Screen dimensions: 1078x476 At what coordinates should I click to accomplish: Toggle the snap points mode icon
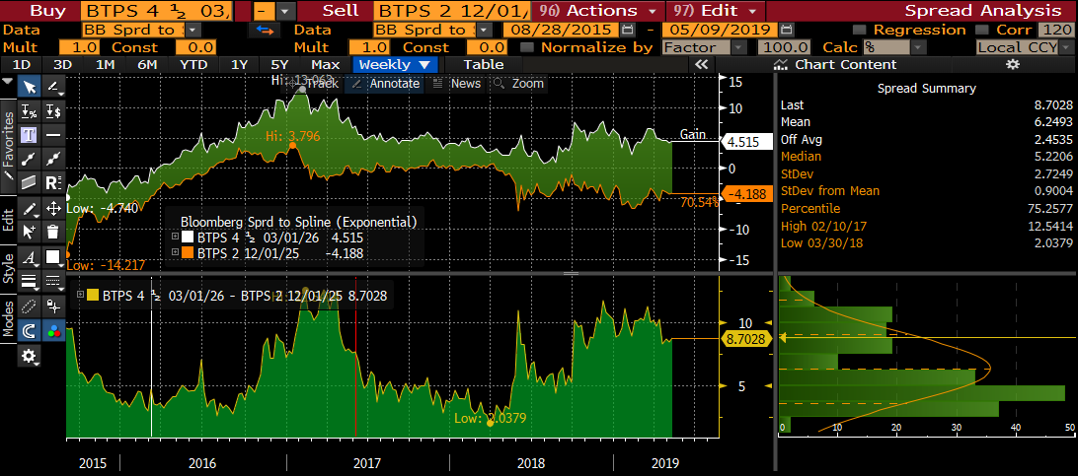coord(53,306)
